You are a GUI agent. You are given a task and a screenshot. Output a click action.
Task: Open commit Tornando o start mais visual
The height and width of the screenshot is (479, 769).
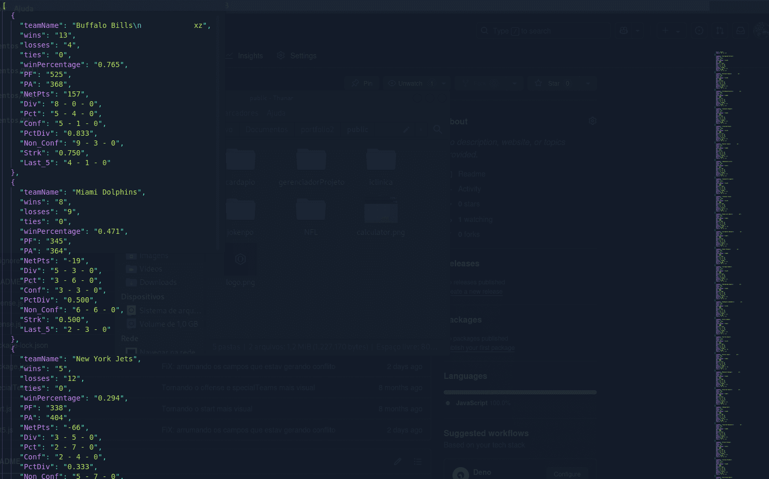tap(207, 409)
